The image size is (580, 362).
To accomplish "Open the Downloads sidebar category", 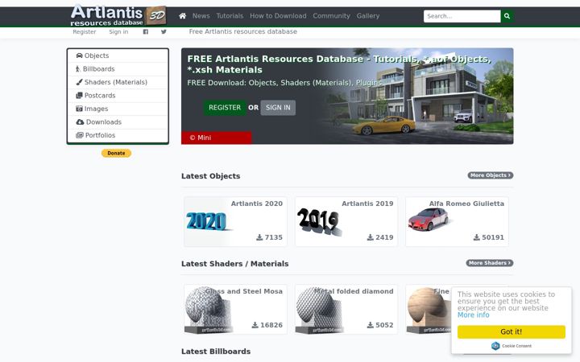I will pos(118,122).
